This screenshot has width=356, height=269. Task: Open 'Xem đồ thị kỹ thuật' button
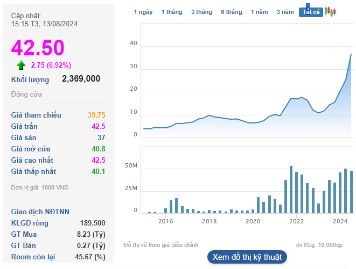pos(247,257)
